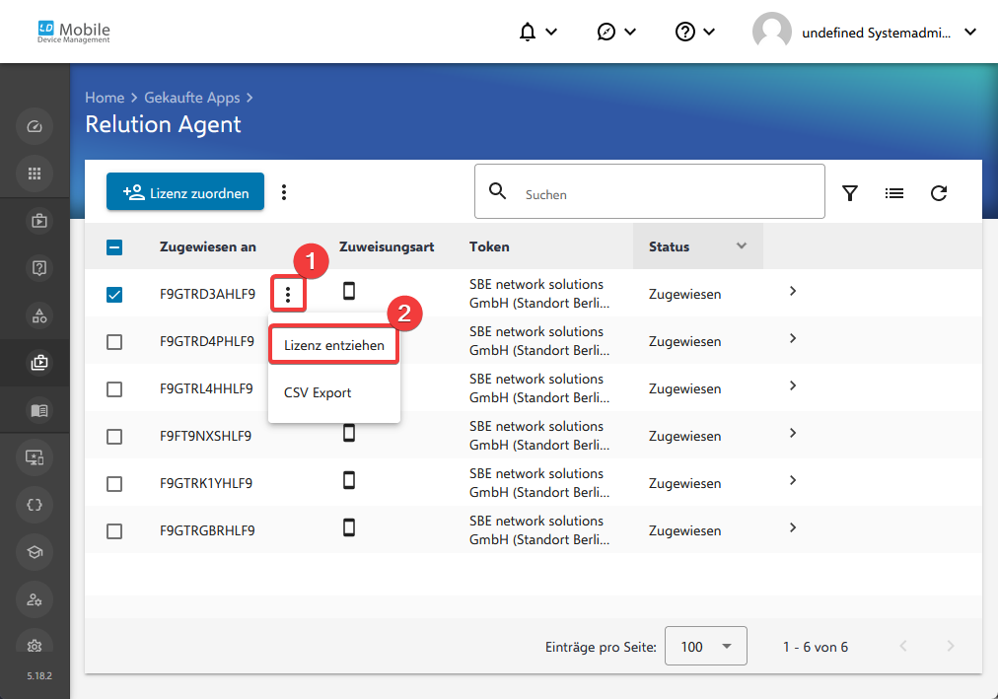Check the F9GTRK1YHLF9 row checkbox

(114, 484)
